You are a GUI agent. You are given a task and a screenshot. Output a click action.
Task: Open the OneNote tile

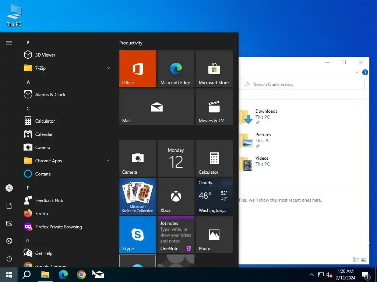[176, 235]
